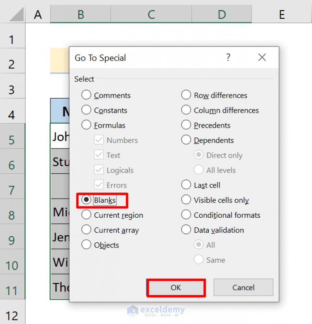Select row 8 header
This screenshot has width=312, height=324.
(12, 211)
